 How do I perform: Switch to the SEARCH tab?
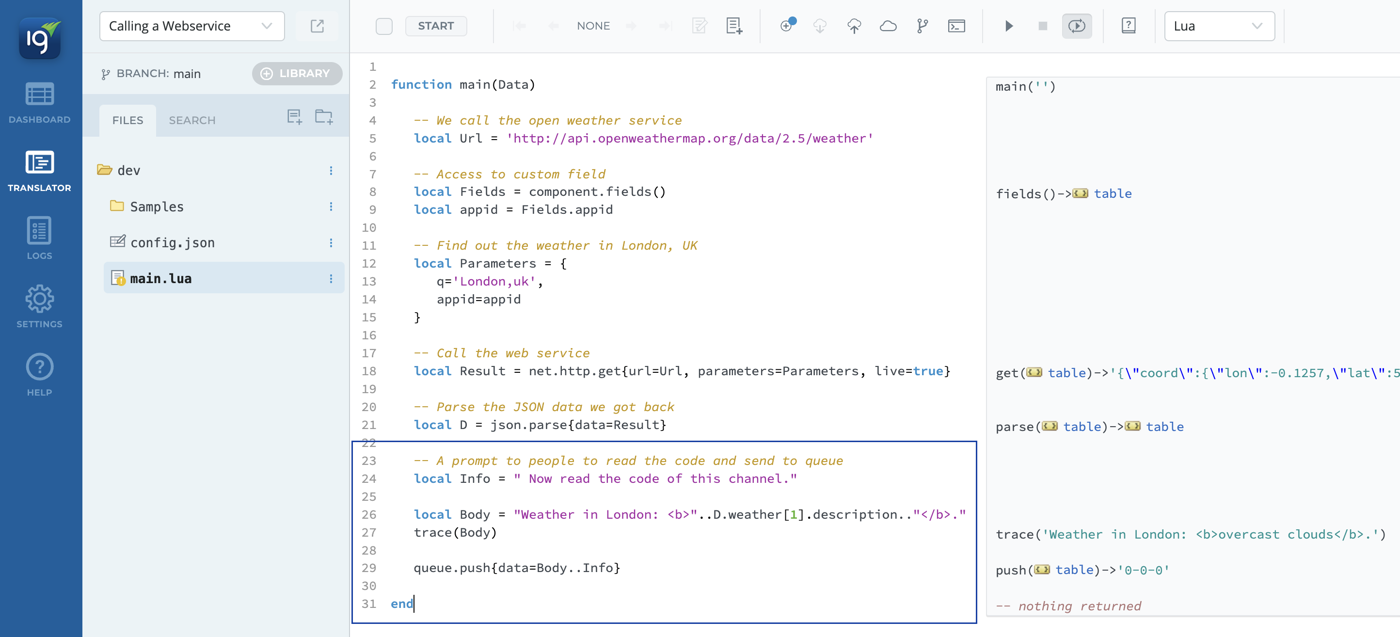(192, 120)
